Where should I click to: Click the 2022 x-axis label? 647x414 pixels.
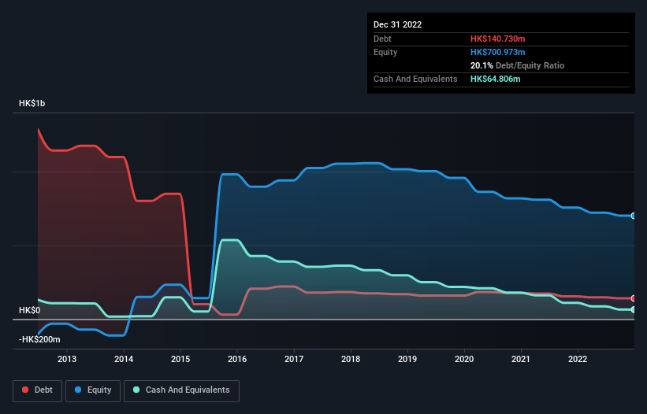coord(578,359)
